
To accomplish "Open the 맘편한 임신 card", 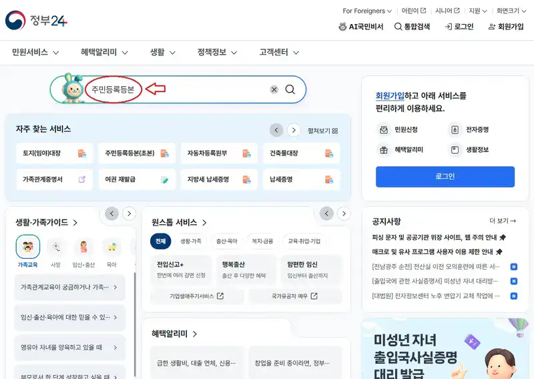I will pos(312,270).
